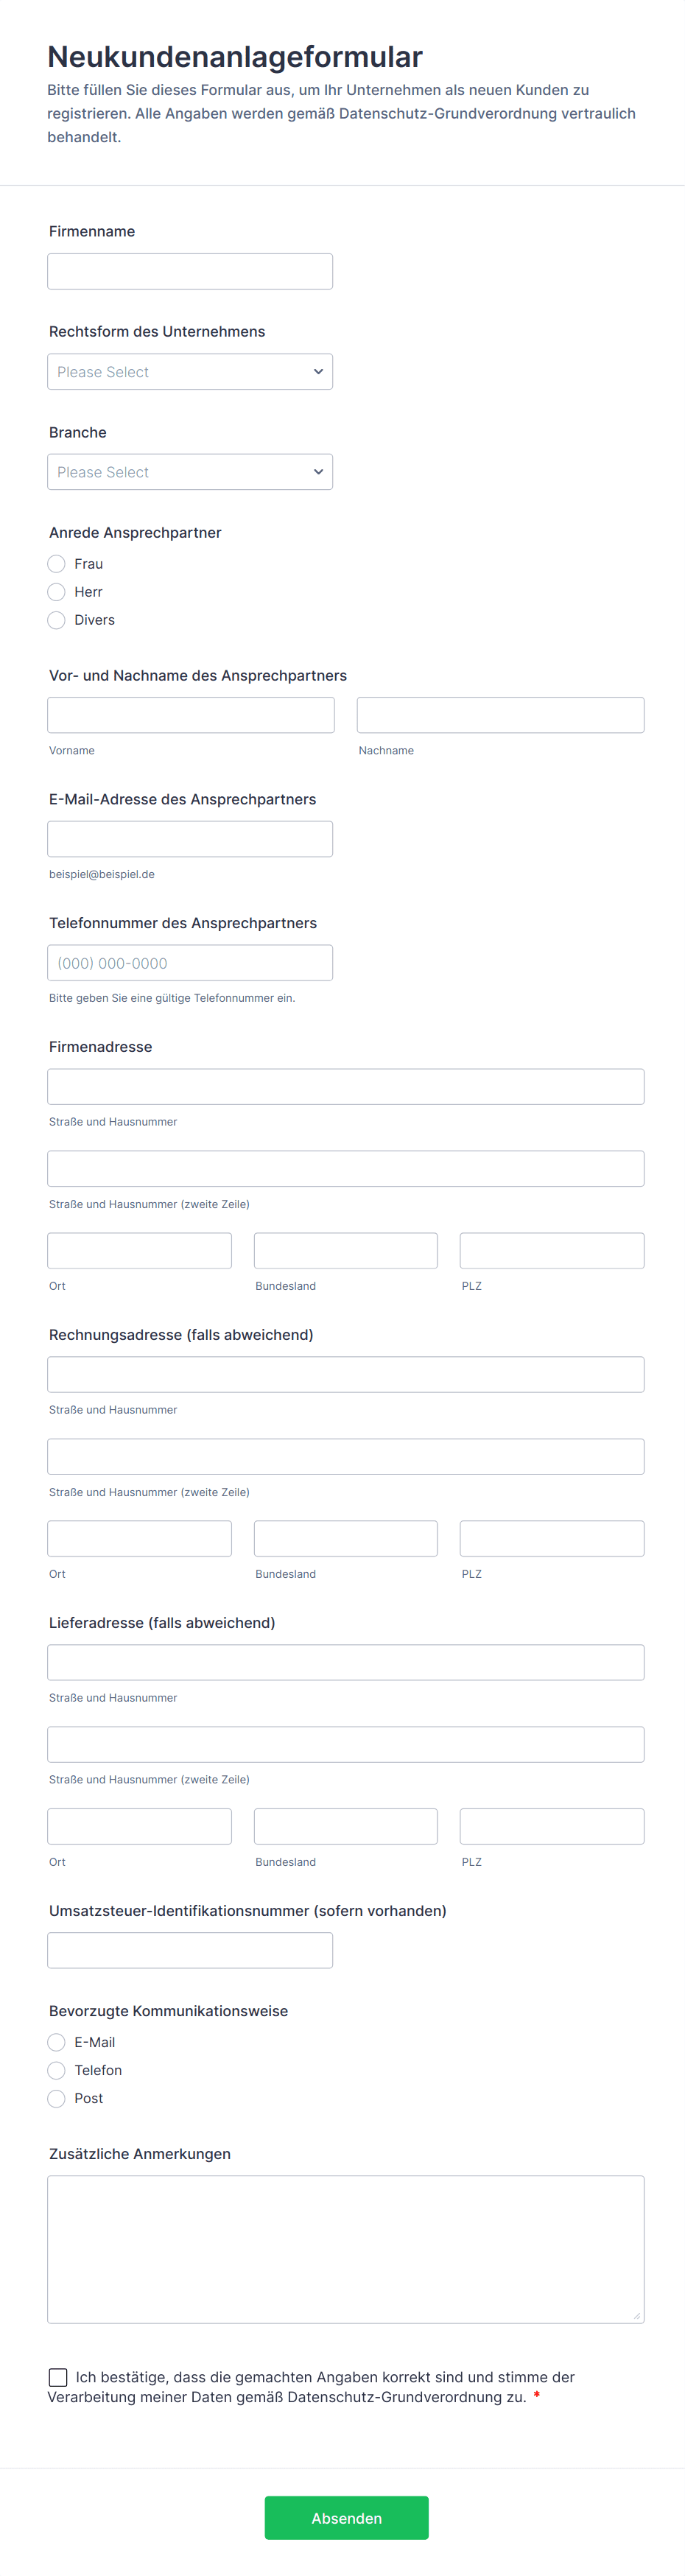The width and height of the screenshot is (685, 2576).
Task: Choose Herr as Anrede
Action: (57, 591)
